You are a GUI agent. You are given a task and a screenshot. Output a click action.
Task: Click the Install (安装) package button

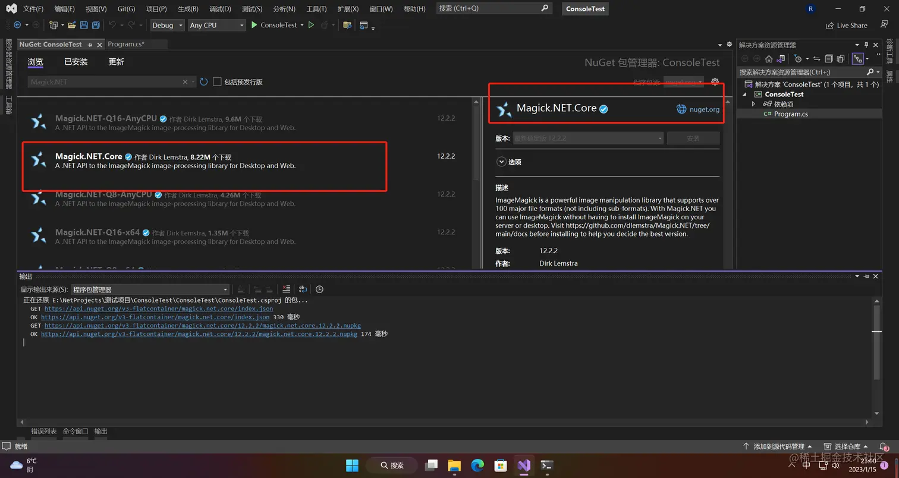pyautogui.click(x=693, y=138)
